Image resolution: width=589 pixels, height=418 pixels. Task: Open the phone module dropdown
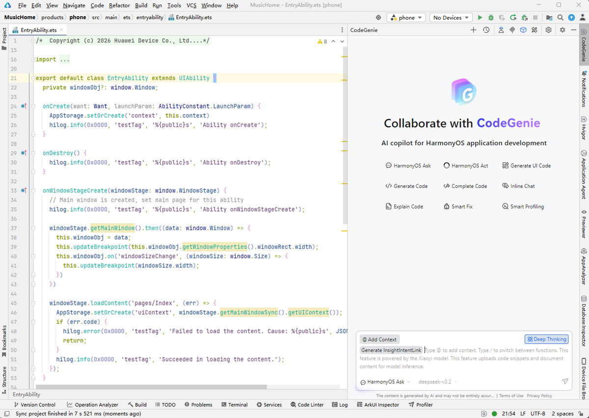[x=406, y=18]
